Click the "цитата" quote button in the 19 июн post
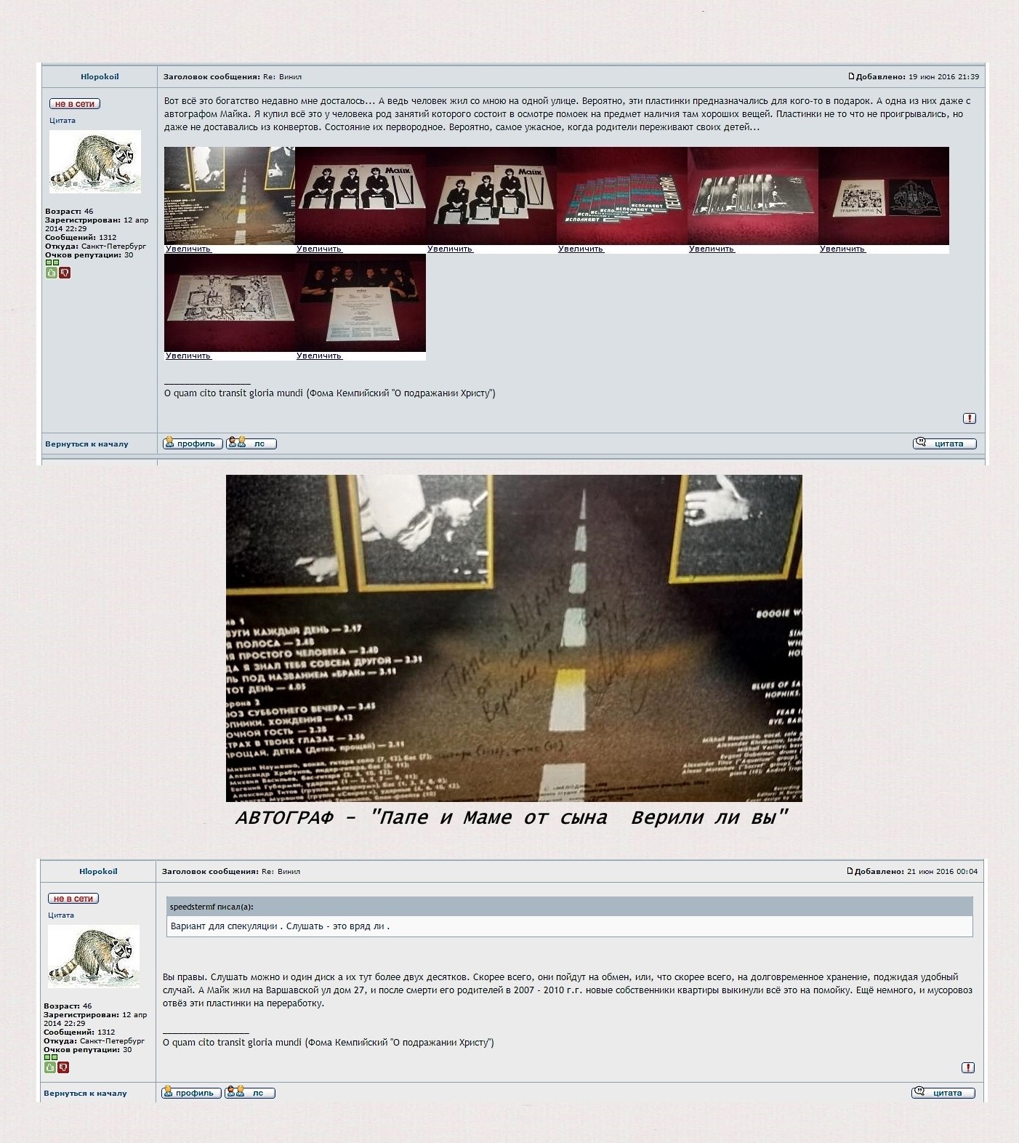This screenshot has height=1143, width=1019. (945, 444)
